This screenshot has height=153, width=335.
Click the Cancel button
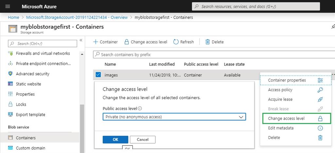(x=143, y=139)
